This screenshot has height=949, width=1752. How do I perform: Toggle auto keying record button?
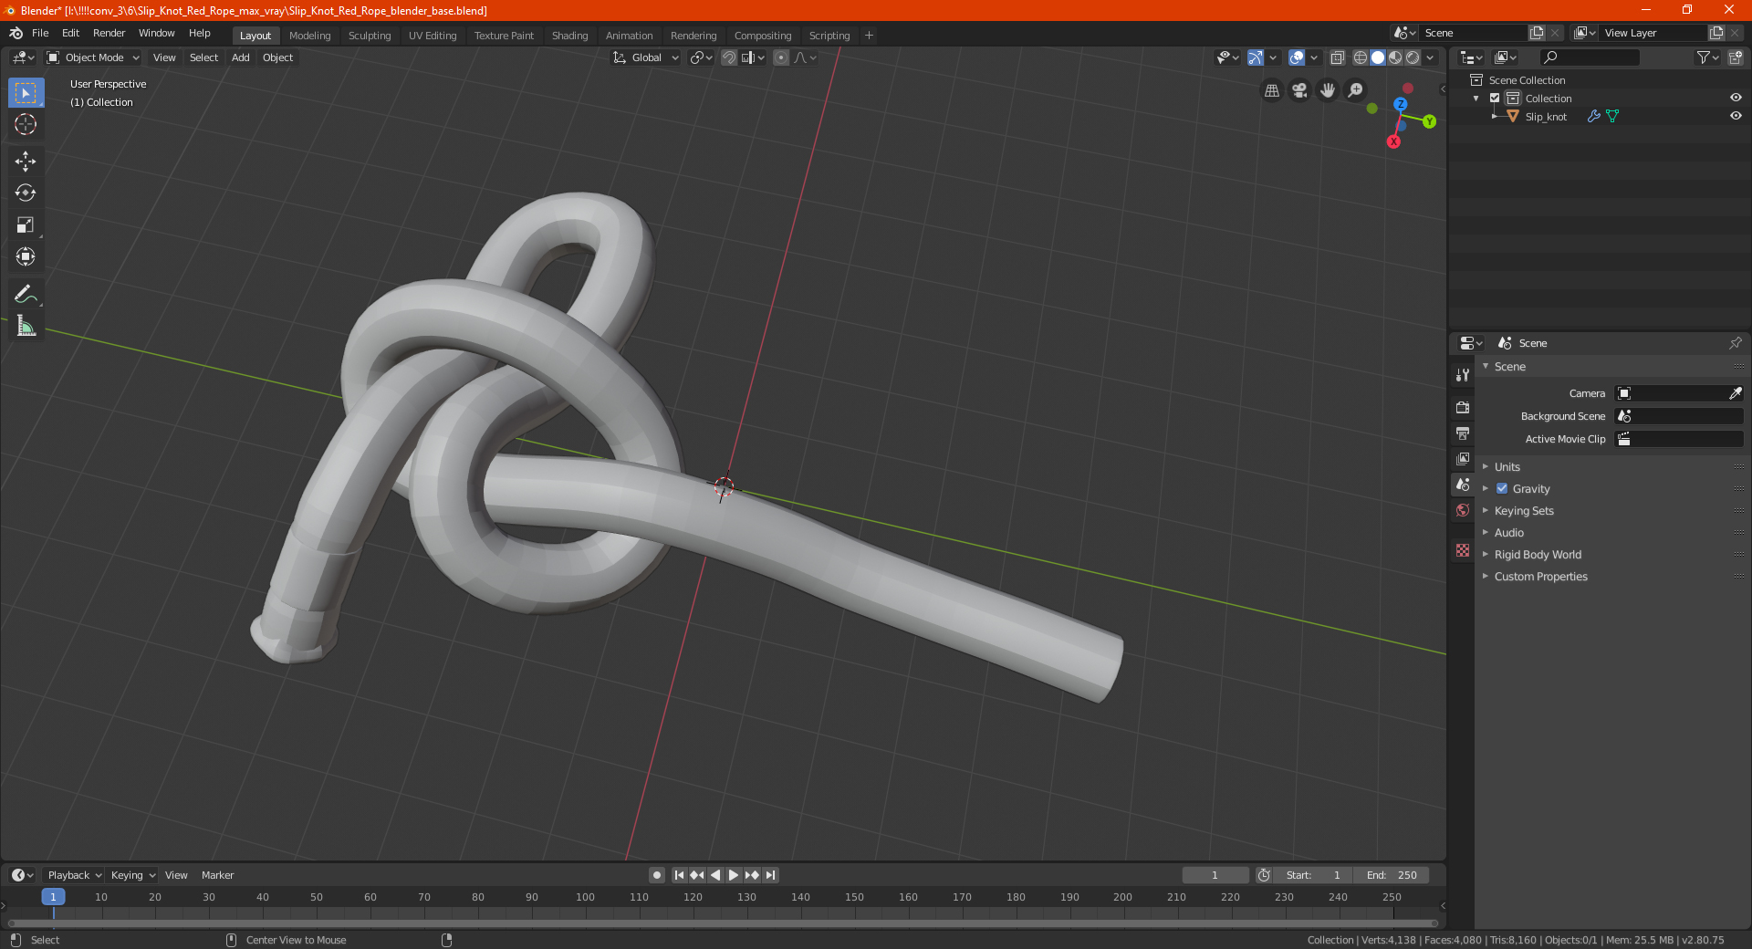tap(657, 875)
